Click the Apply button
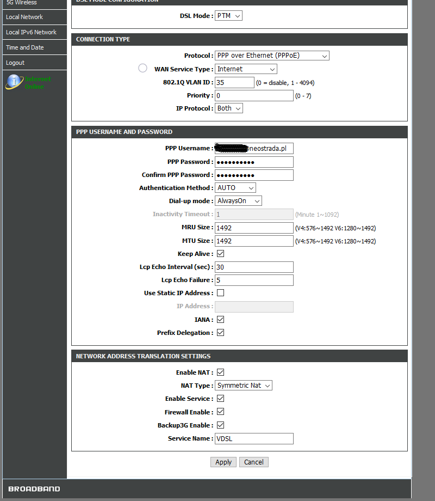Viewport: 435px width, 501px height. click(223, 462)
